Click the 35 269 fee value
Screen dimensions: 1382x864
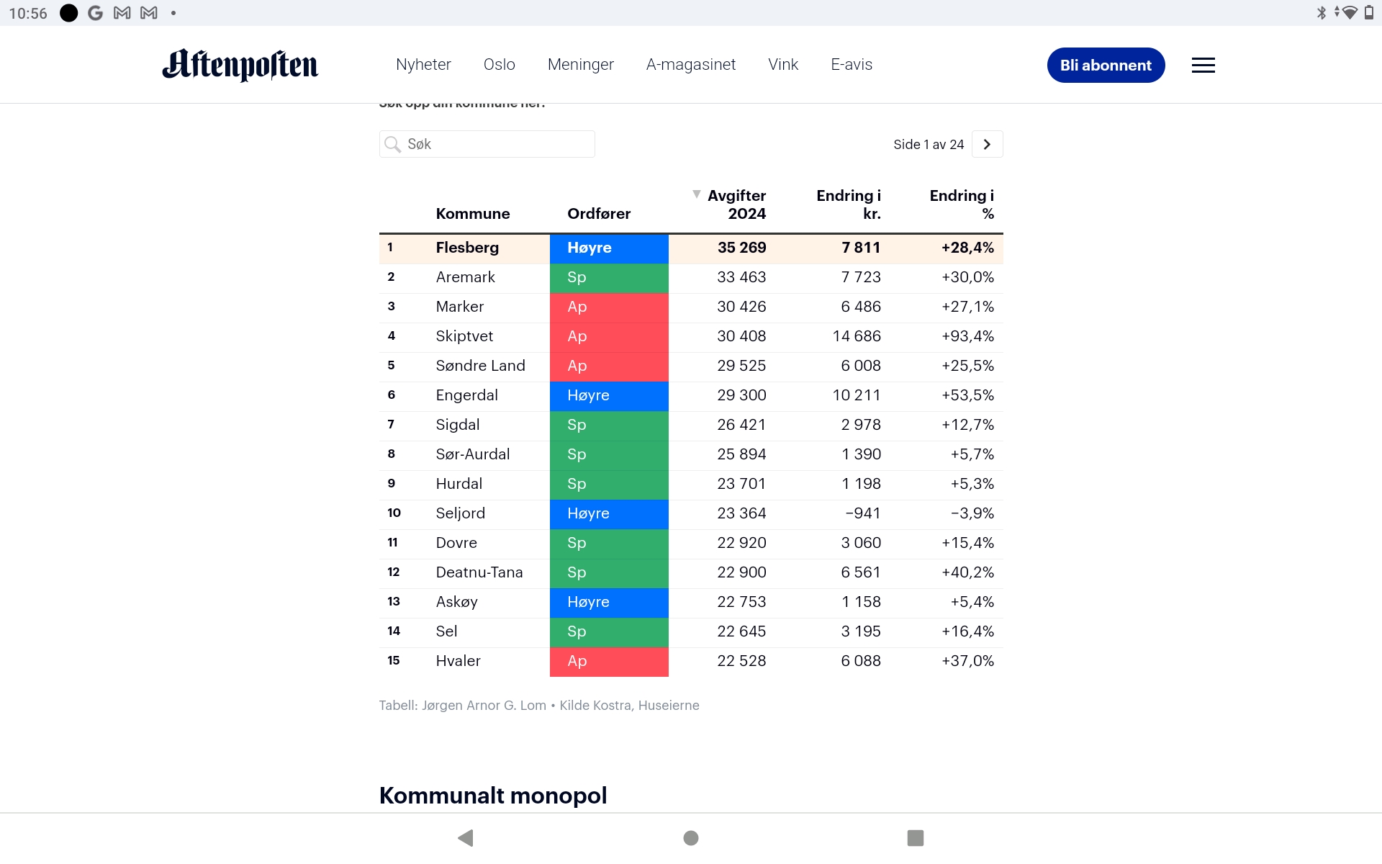[x=741, y=248]
